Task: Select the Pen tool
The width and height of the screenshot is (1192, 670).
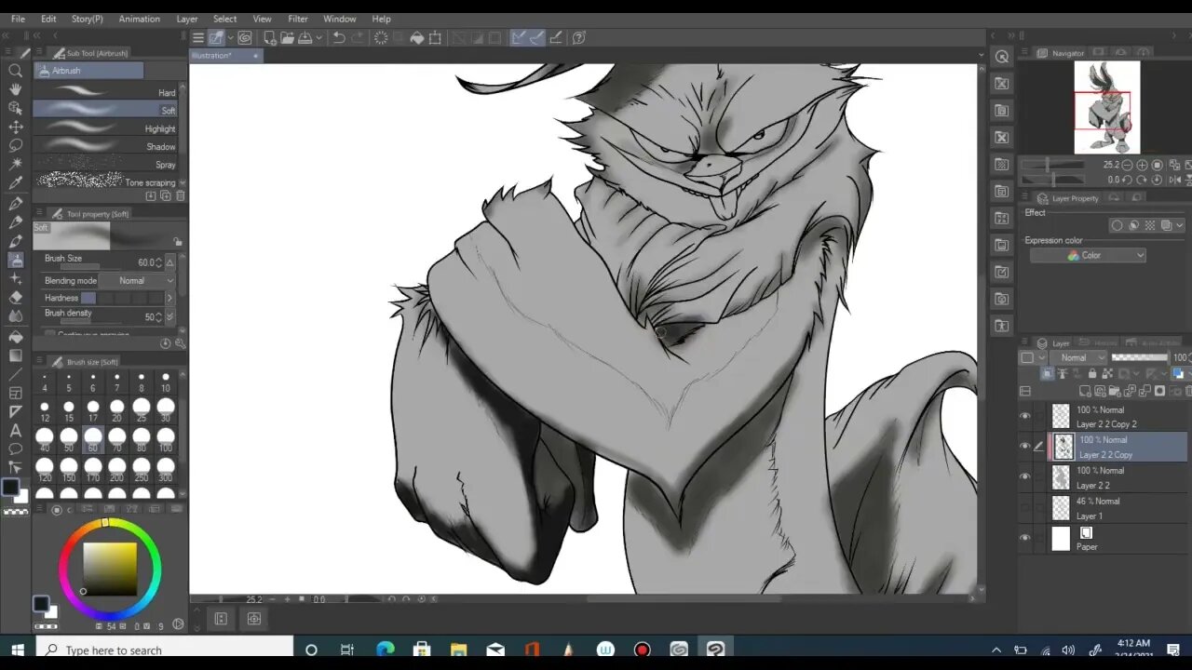Action: [x=16, y=203]
